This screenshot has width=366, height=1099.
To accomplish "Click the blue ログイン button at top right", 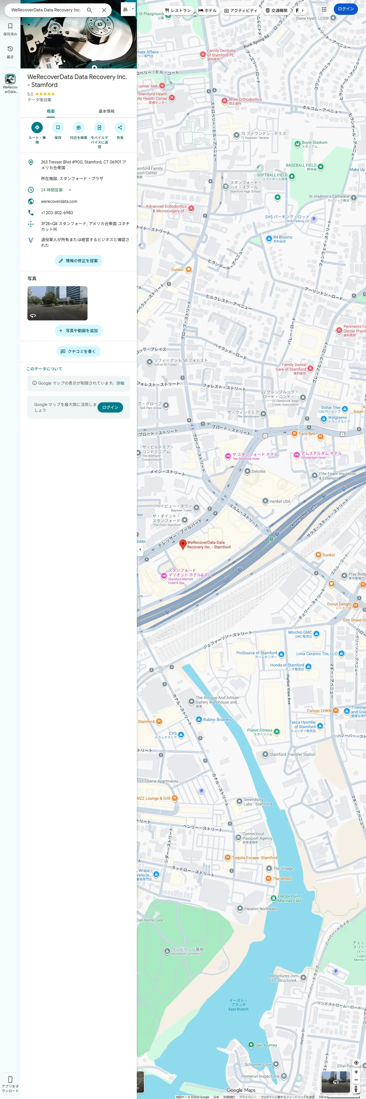I will pos(345,9).
